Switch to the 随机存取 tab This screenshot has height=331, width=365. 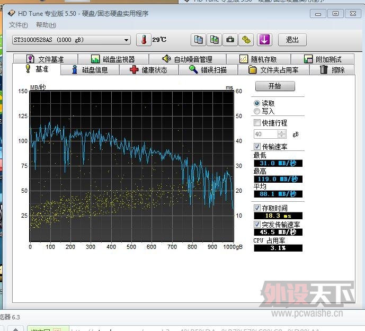258,59
